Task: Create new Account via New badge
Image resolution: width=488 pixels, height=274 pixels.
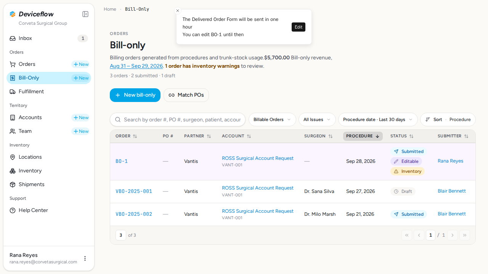Action: point(81,118)
